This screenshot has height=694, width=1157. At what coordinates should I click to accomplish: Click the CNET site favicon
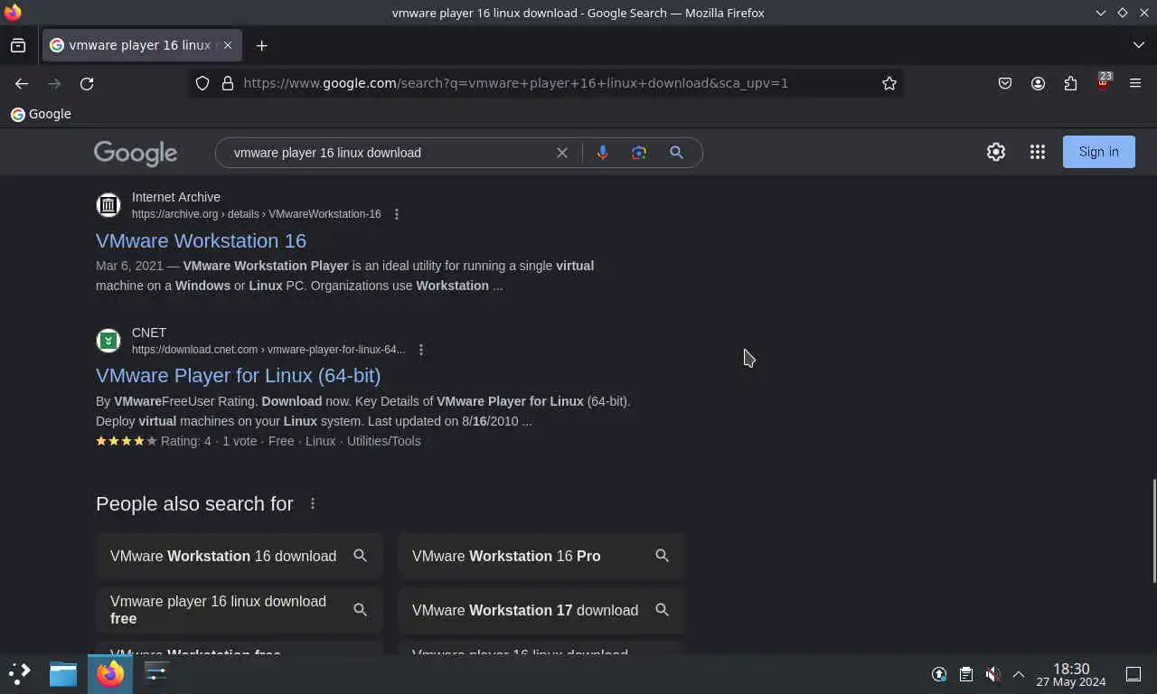108,341
